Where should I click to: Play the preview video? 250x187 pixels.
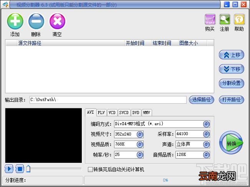coord(9,169)
